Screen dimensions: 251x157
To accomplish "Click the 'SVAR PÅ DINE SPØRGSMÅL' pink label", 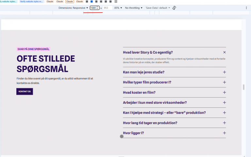I will tap(33, 49).
